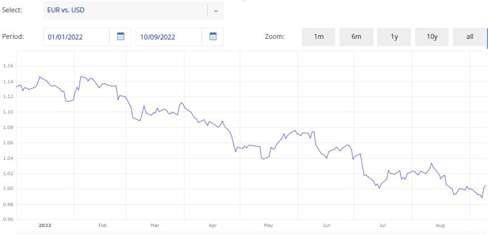Click the Jun x-axis label
The width and height of the screenshot is (488, 235).
pos(327,225)
